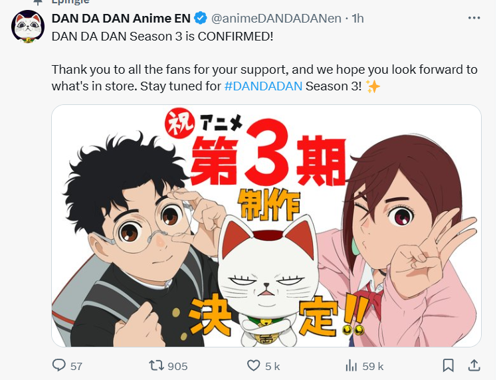Click the 905 reposts count
Viewport: 499px width, 380px height.
(x=177, y=366)
